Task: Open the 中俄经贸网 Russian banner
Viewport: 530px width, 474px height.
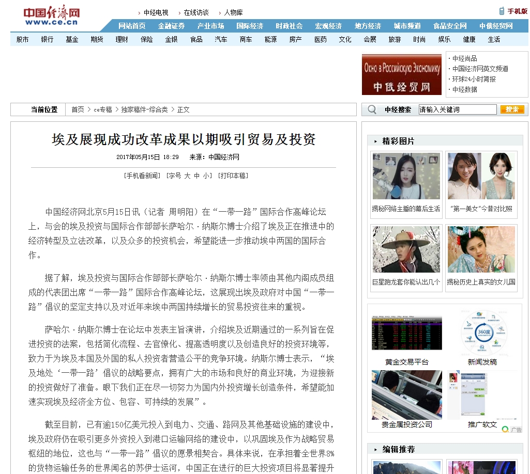Action: coord(401,75)
